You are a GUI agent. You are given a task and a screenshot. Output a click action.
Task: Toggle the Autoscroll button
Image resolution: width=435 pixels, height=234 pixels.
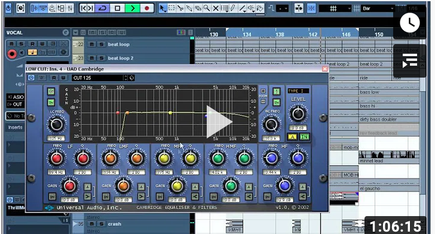299,8
